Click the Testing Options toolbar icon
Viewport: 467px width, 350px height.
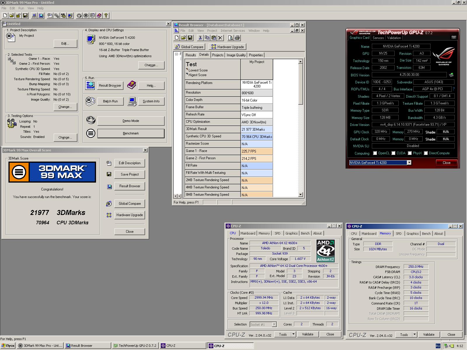63,16
